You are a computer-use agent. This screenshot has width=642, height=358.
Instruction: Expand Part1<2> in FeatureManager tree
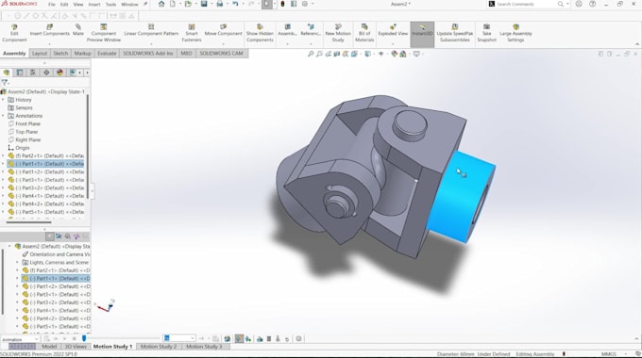(x=3, y=171)
